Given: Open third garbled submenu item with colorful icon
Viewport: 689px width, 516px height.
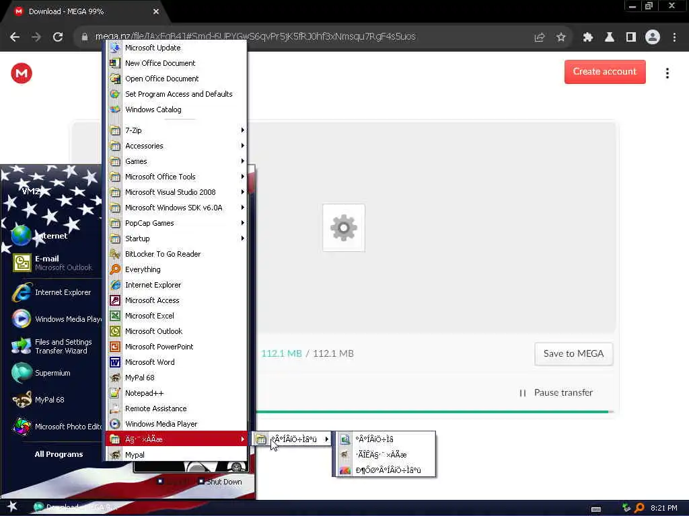Looking at the screenshot, I should (386, 470).
